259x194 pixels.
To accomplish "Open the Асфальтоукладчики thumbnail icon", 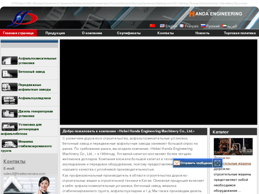I will (x=10, y=100).
